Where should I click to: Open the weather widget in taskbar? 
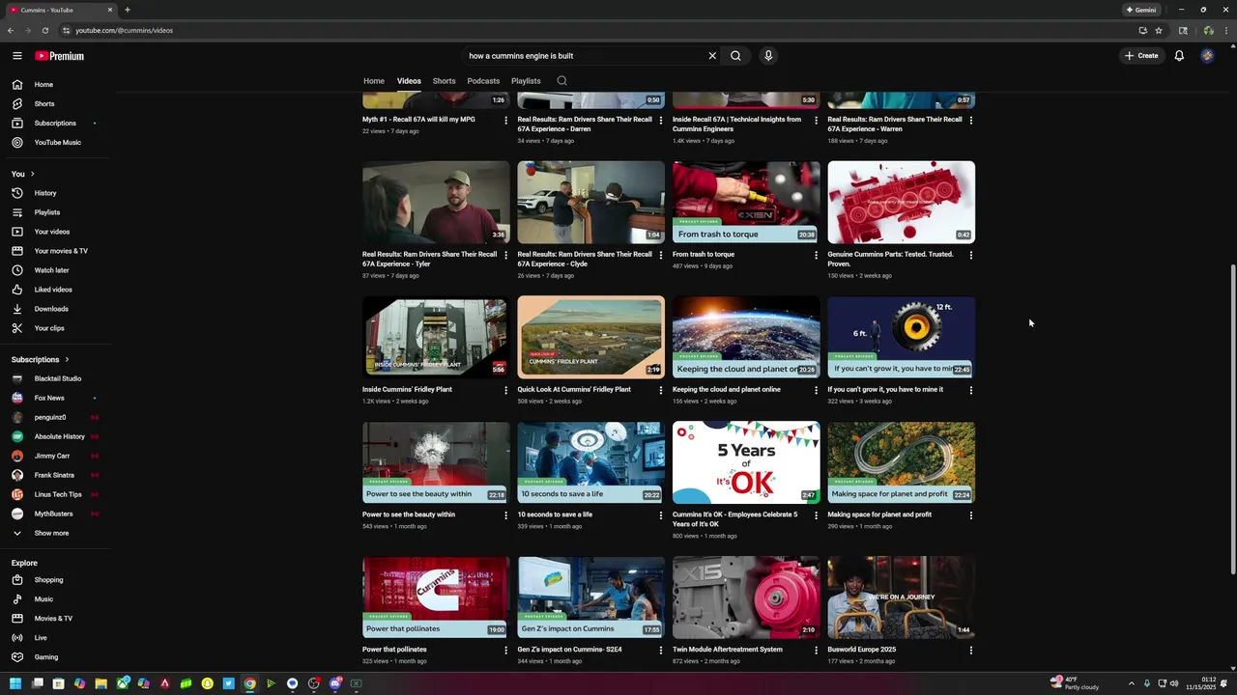coord(1076,683)
